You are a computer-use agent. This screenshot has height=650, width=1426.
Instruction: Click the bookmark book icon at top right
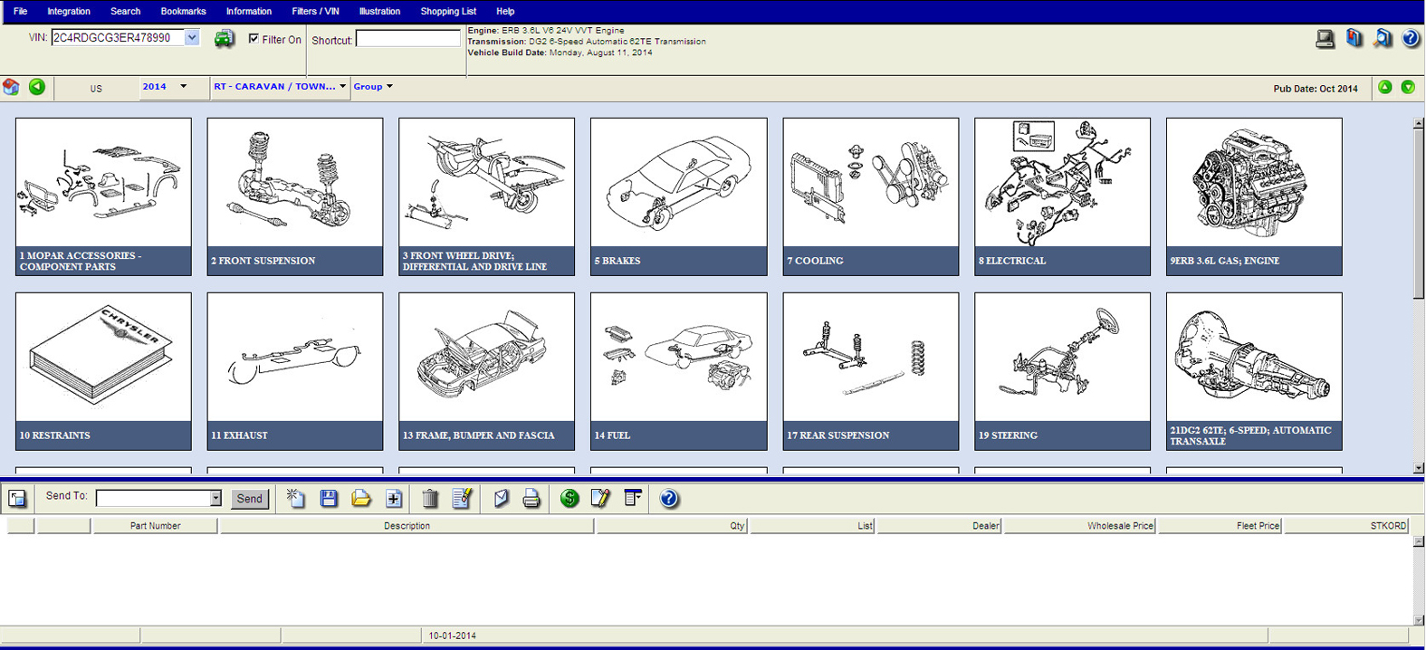(1354, 38)
